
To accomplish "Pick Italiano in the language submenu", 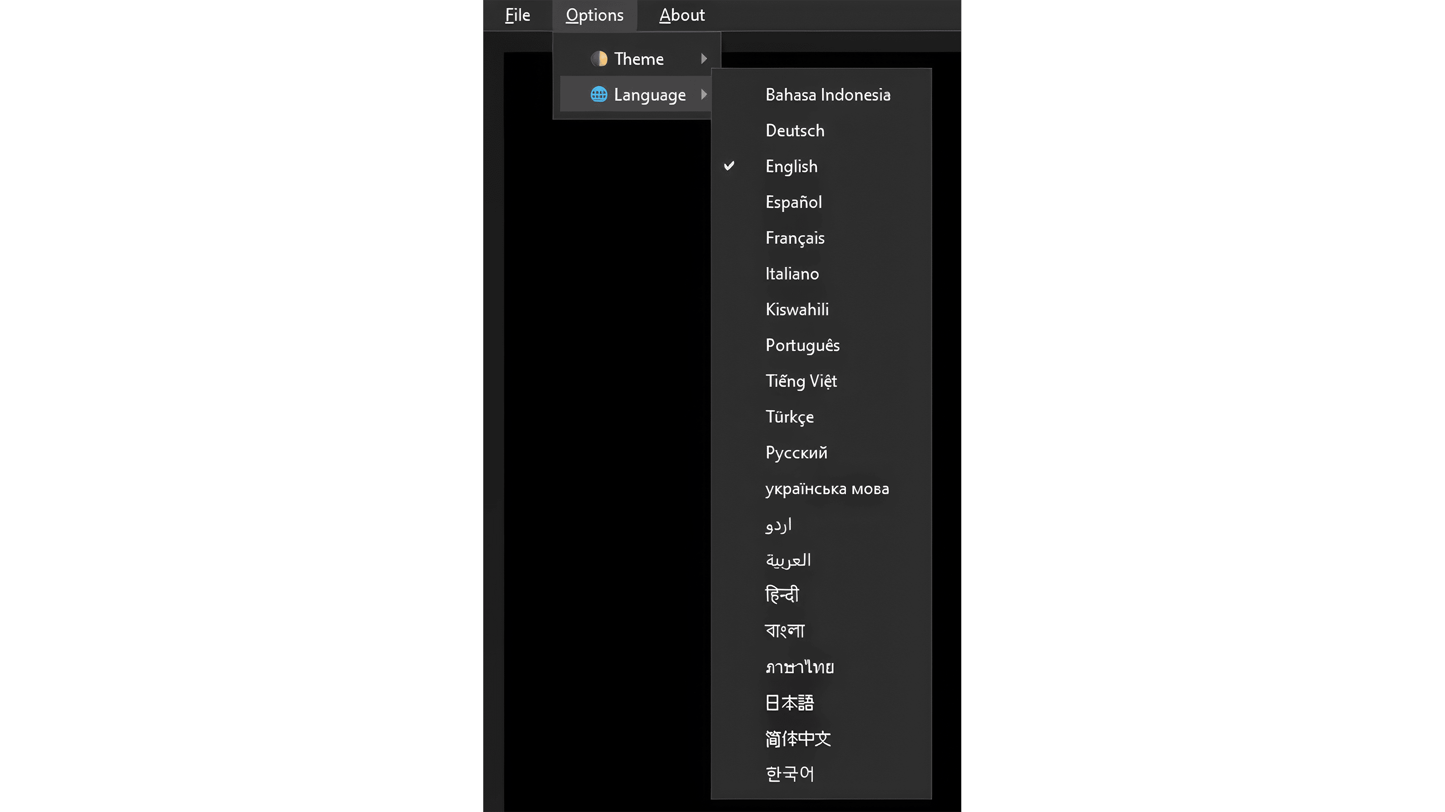I will (792, 273).
